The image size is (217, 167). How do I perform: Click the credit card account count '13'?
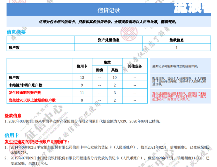82,78
